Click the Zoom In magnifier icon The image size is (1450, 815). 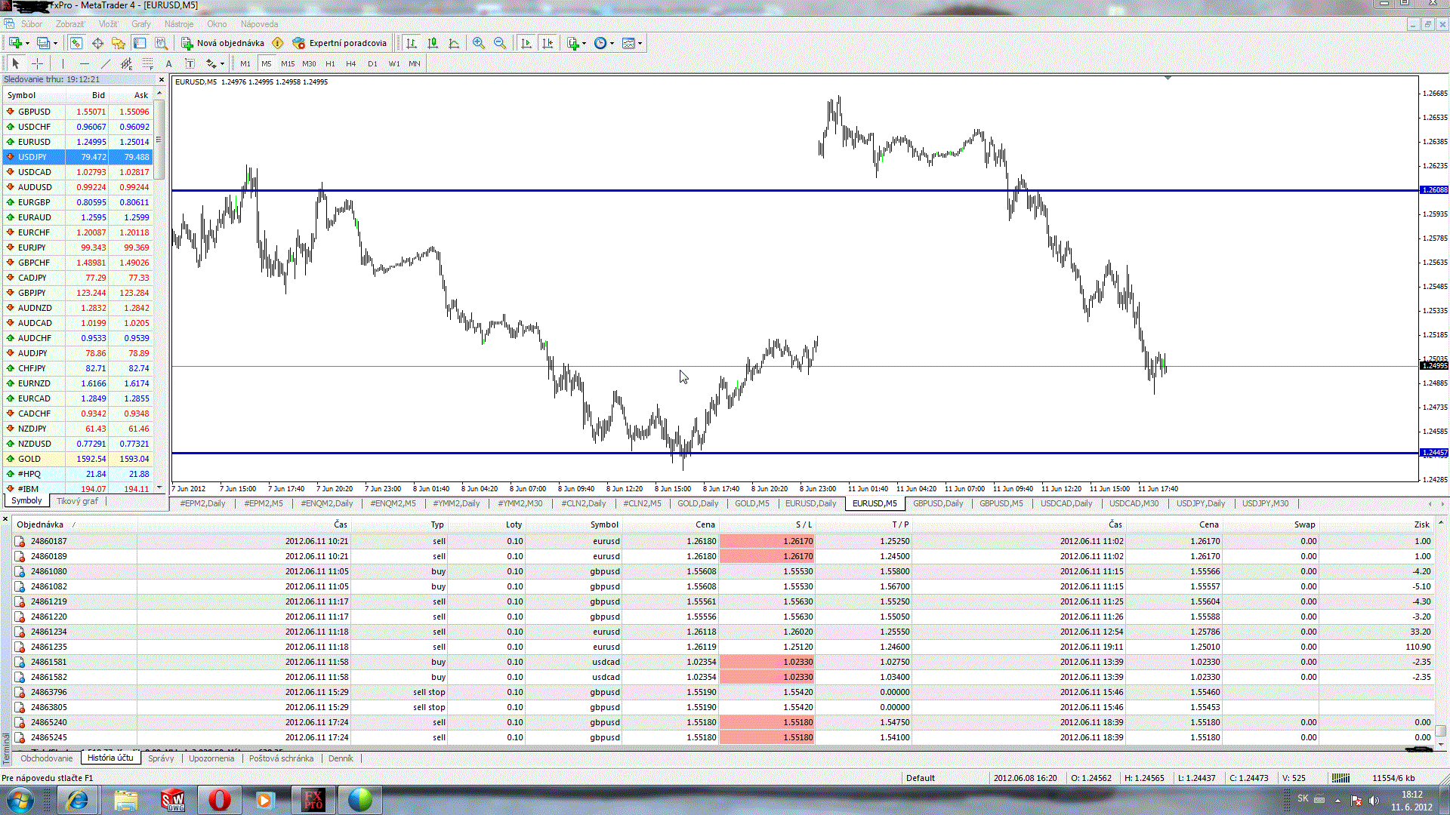[x=478, y=43]
